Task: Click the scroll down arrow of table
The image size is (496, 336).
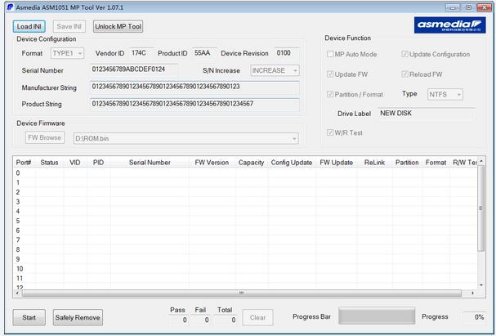Action: (x=481, y=285)
